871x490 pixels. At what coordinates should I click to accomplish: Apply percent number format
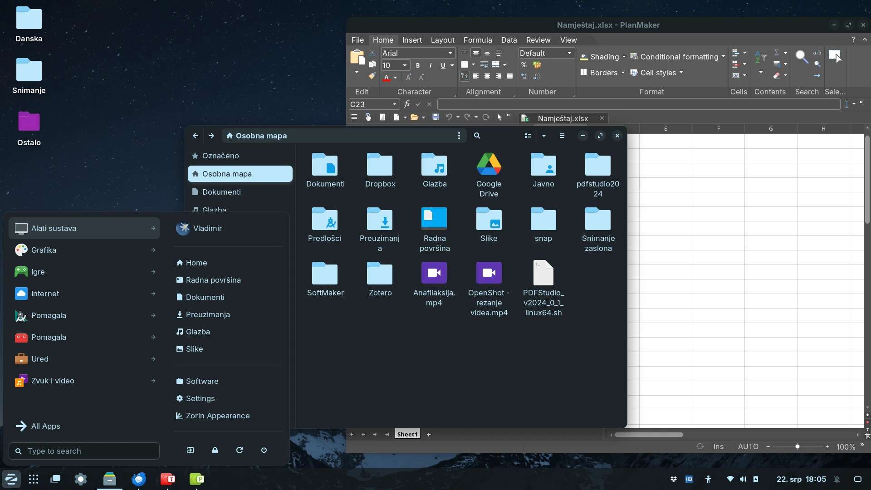click(x=524, y=64)
